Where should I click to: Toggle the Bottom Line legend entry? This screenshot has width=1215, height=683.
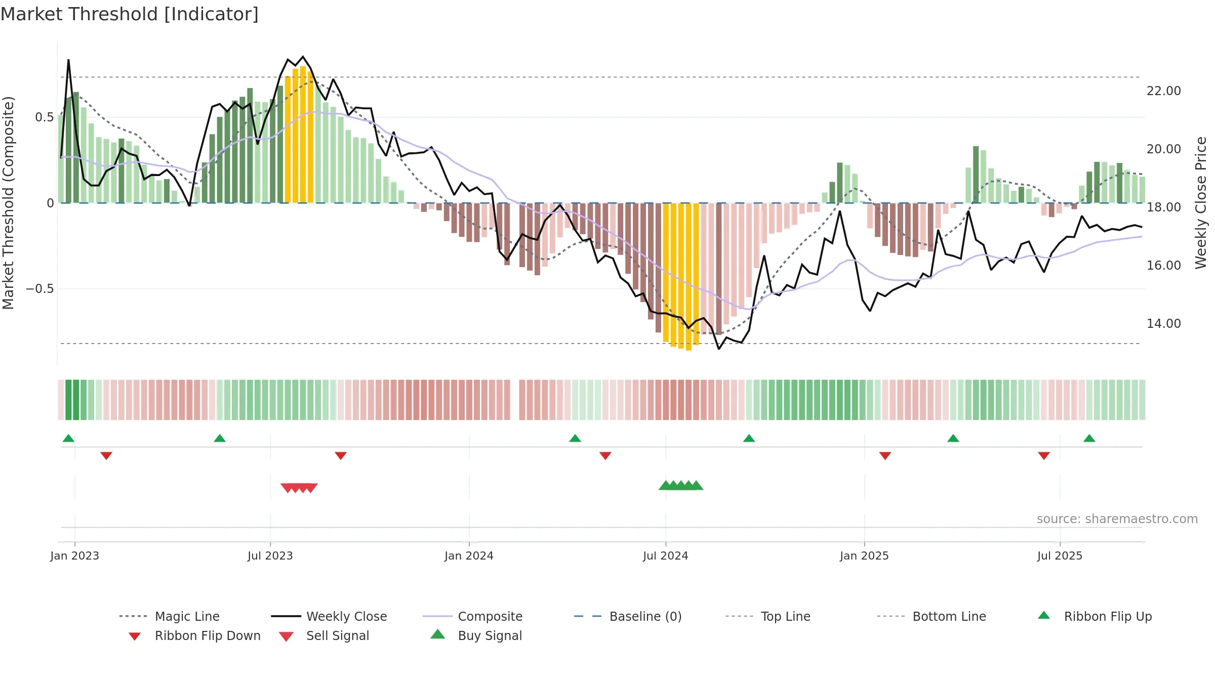coord(931,616)
